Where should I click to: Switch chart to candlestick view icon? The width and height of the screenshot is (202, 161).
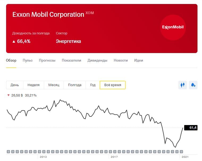[x=182, y=85]
